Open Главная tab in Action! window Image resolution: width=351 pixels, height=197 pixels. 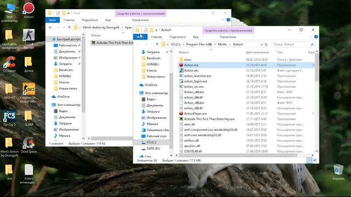(x=156, y=37)
